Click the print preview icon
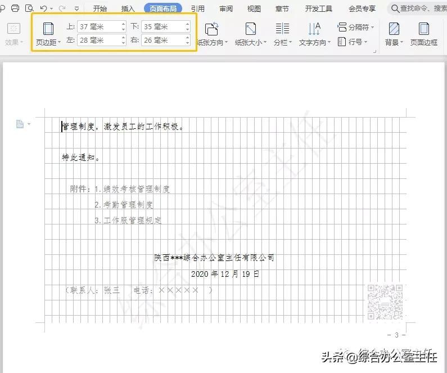Viewport: 447px width, 373px height. (x=29, y=8)
